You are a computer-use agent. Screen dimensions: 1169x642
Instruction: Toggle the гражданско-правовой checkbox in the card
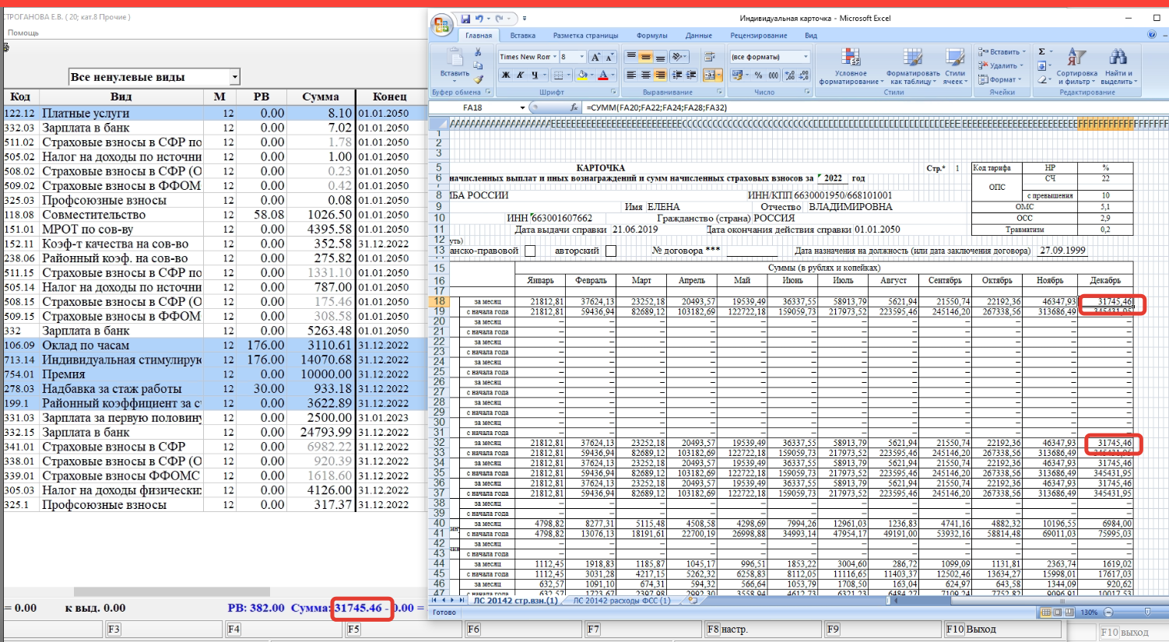click(x=530, y=251)
